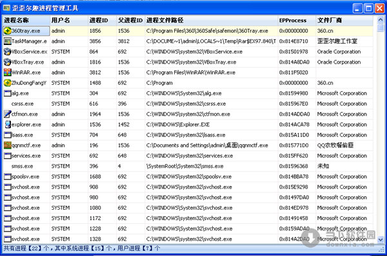The image size is (387, 256).
Task: Click path C:\WINDOWS\Explorer.EXE
Action: (178, 125)
